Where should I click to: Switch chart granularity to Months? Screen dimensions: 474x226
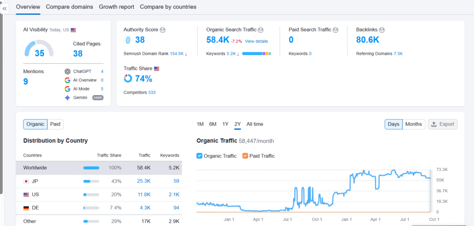pos(413,124)
